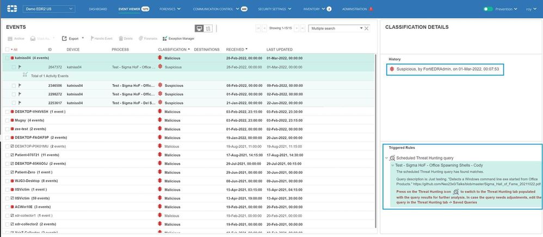Open the Forensics menu

coord(170,9)
